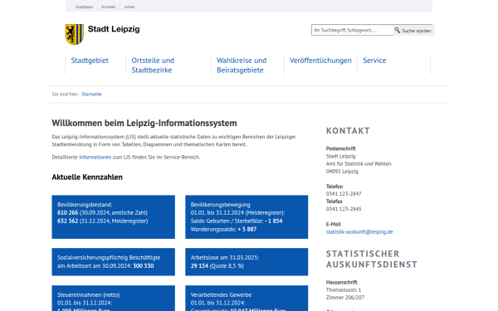
Task: Focus the Suchbegriff search input field
Action: point(352,30)
